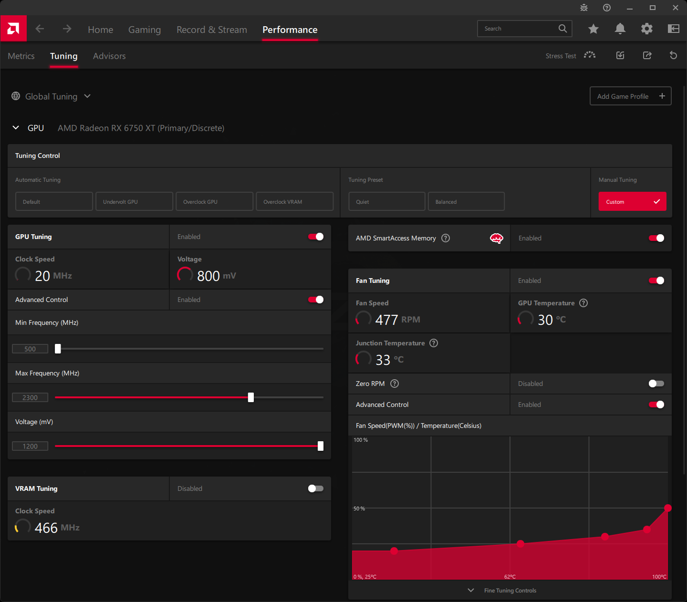Select the Performance tab
This screenshot has height=602, width=687.
(290, 30)
